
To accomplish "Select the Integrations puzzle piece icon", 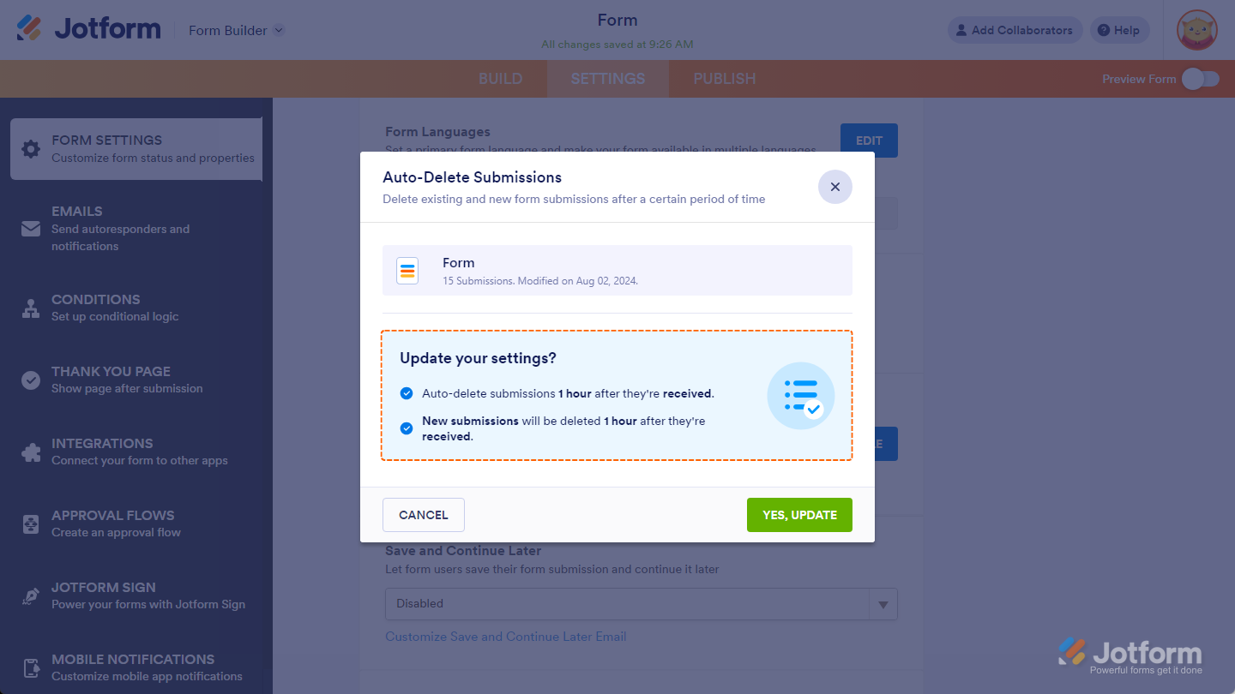I will pyautogui.click(x=30, y=452).
